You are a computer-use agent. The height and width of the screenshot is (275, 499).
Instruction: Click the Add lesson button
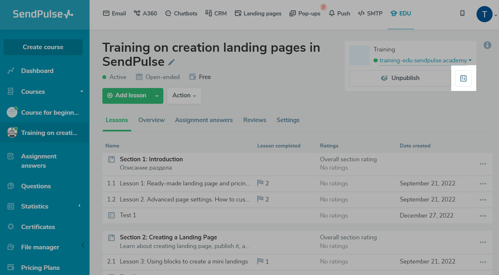127,96
